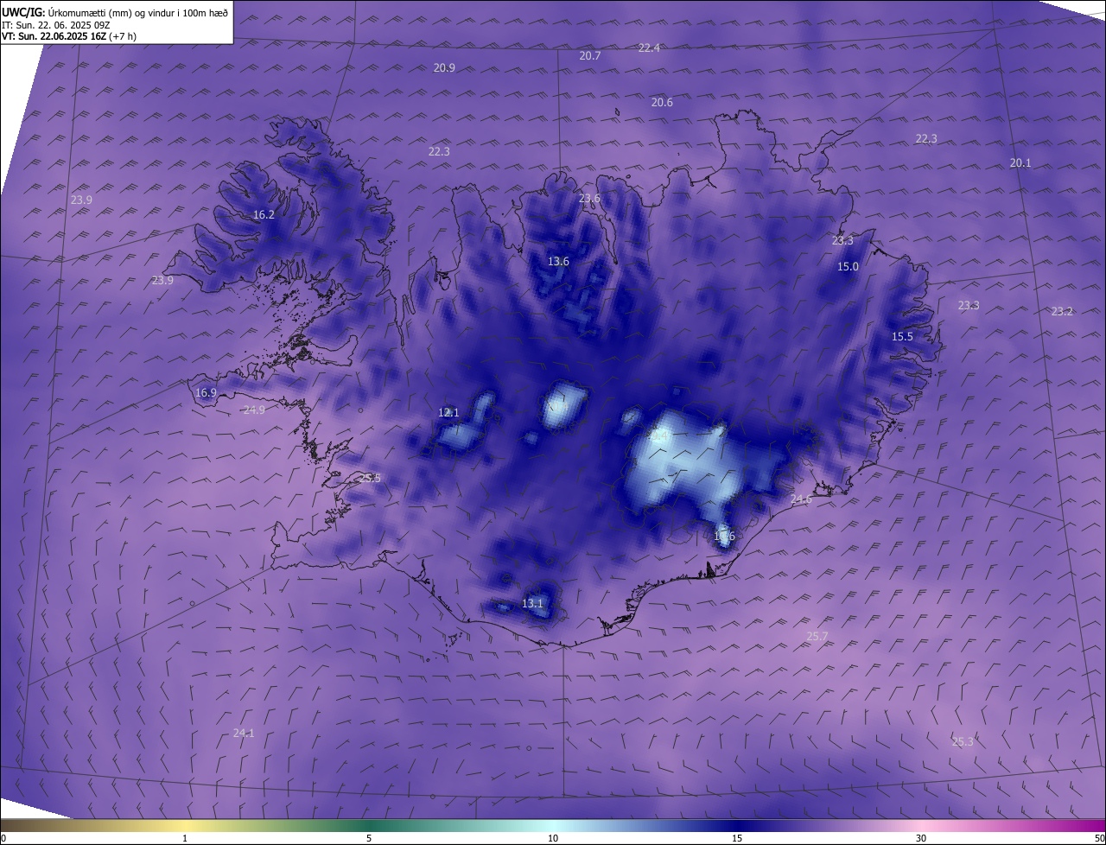Click the south coast value 13.1
1106x845 pixels.
point(532,603)
